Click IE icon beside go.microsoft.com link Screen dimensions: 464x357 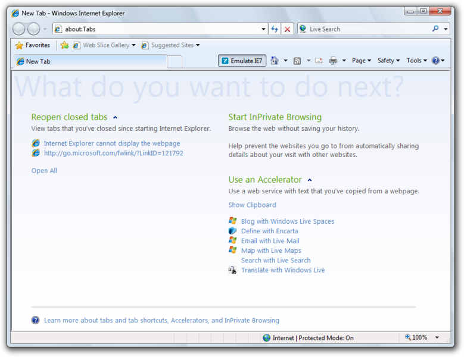pos(36,153)
